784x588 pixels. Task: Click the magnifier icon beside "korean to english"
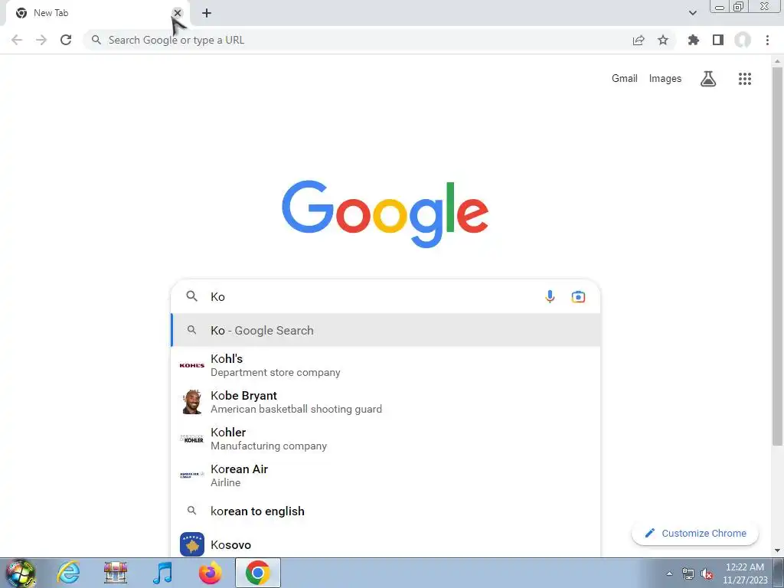(192, 511)
